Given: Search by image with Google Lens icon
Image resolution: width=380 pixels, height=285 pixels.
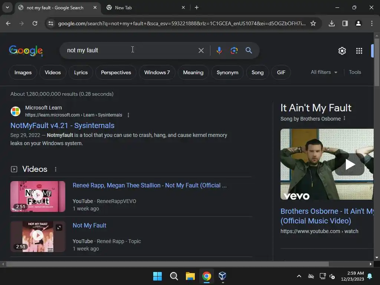Looking at the screenshot, I should (x=234, y=50).
